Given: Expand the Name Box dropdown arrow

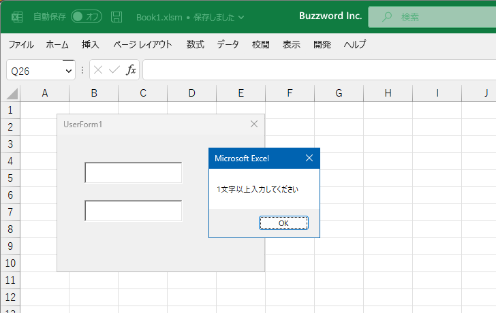Looking at the screenshot, I should 68,71.
